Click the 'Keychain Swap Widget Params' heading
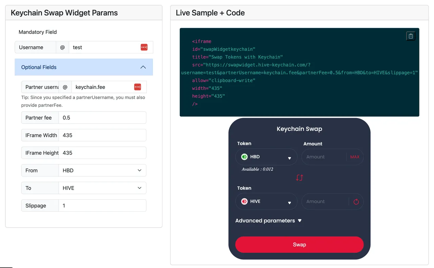The width and height of the screenshot is (434, 268). coord(64,13)
